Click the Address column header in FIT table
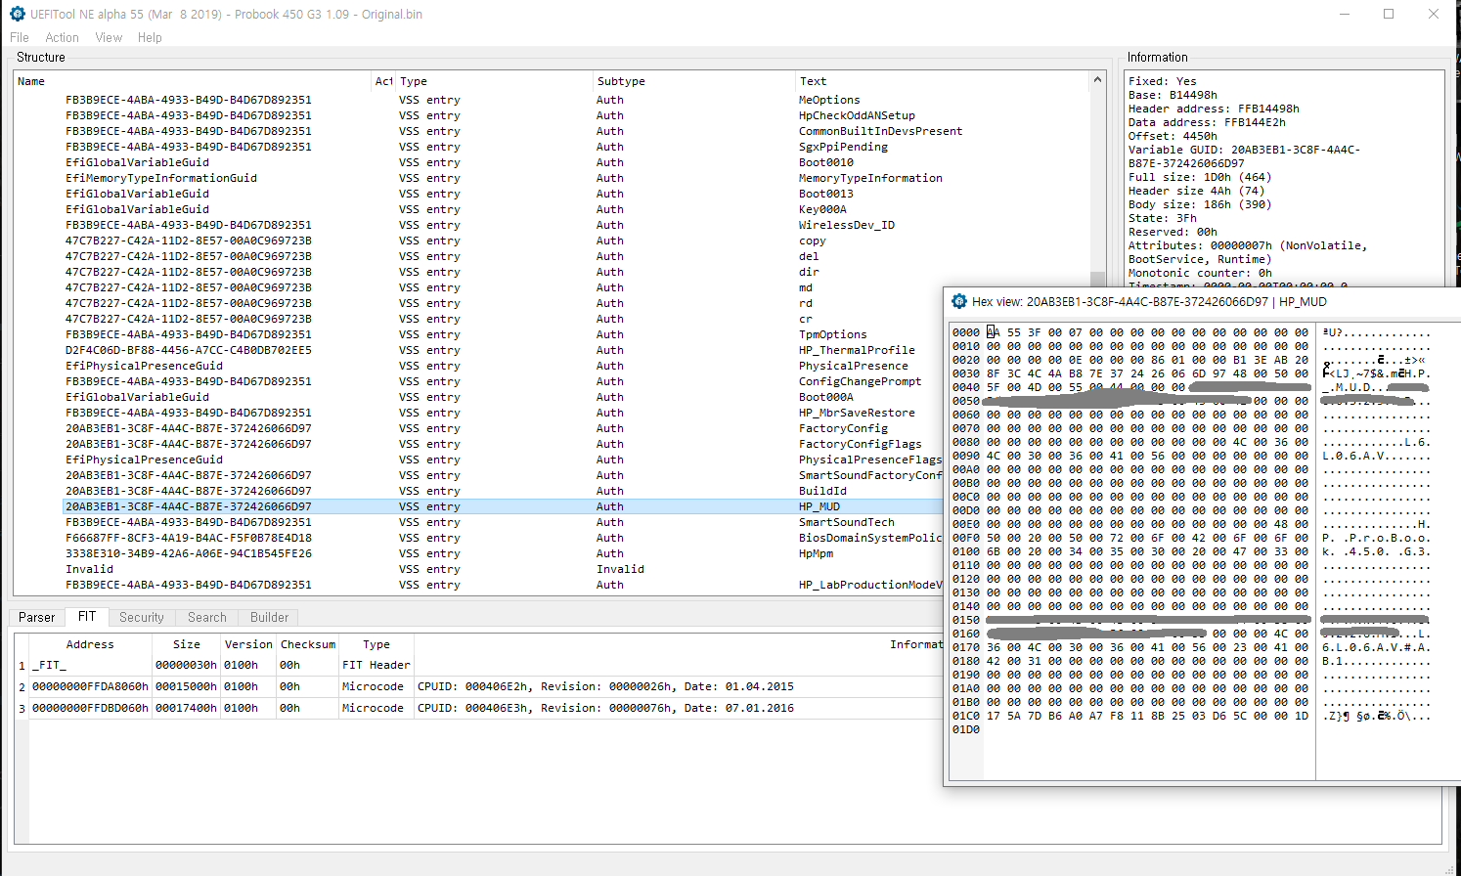This screenshot has width=1461, height=876. 90,644
